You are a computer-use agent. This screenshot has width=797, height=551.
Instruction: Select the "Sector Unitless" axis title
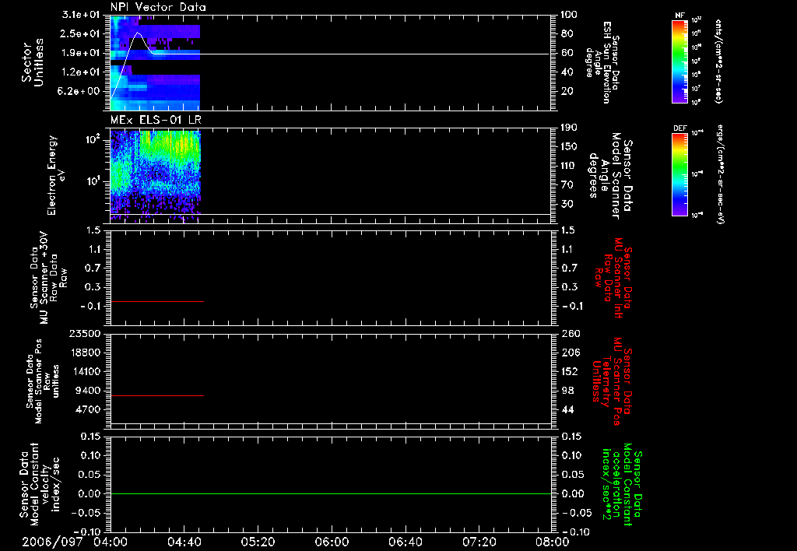(33, 62)
